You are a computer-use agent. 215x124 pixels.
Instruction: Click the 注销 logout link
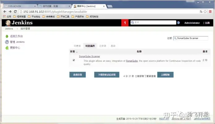pos(207,23)
